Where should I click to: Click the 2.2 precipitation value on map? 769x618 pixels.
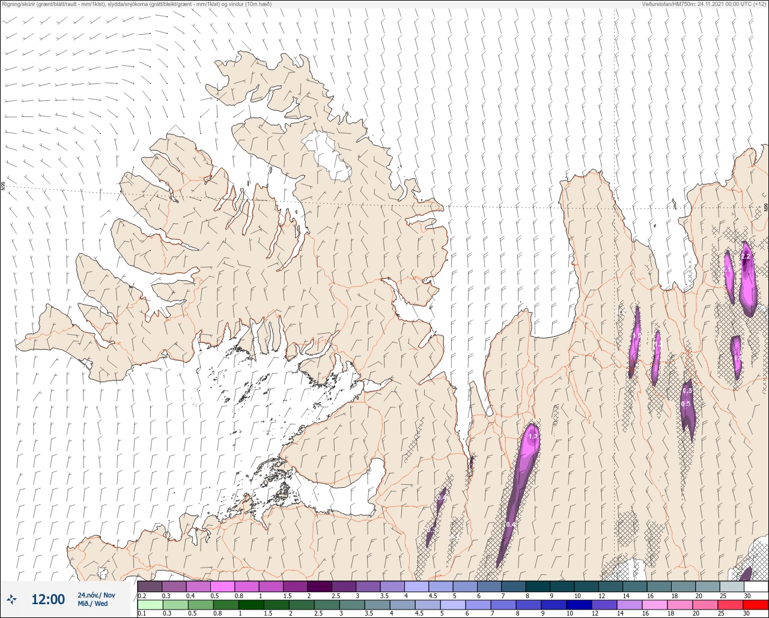tap(746, 256)
